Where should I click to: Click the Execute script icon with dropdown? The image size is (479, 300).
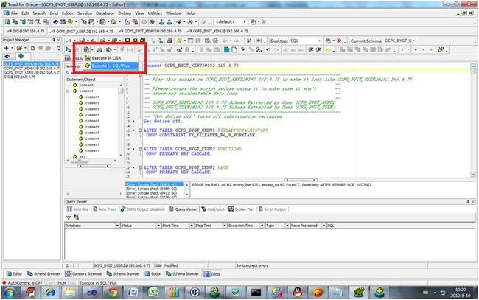pyautogui.click(x=88, y=49)
